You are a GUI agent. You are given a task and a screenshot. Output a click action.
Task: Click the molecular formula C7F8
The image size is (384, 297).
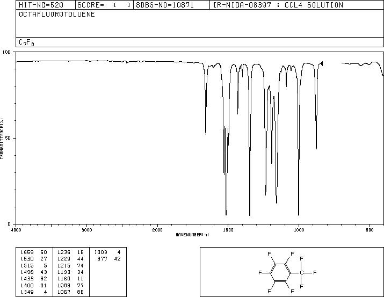pyautogui.click(x=26, y=42)
